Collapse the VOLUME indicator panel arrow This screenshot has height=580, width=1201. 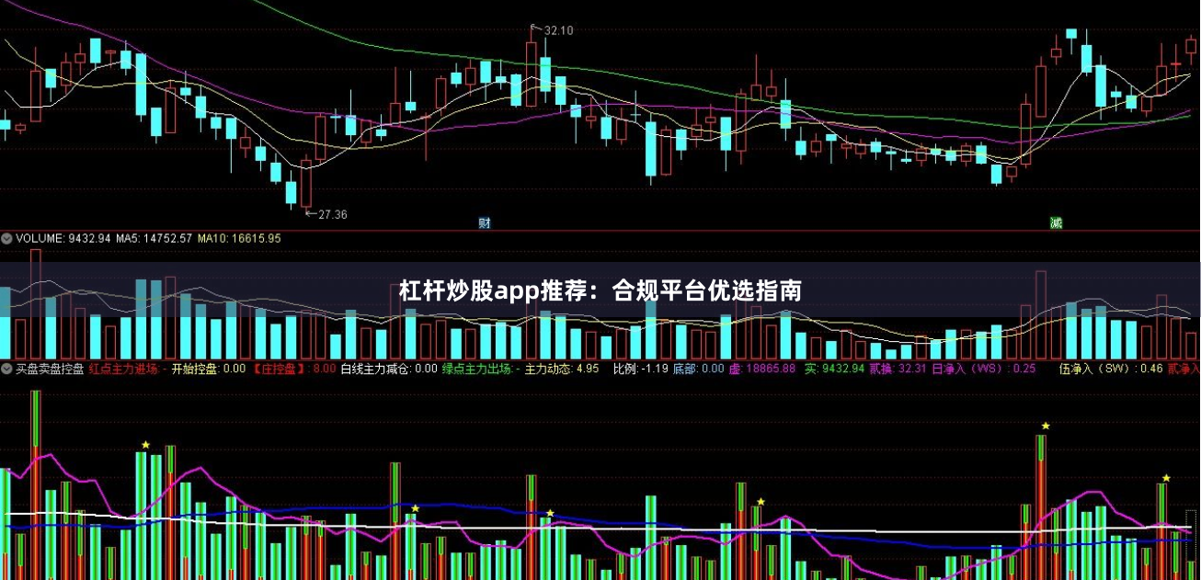(x=7, y=238)
